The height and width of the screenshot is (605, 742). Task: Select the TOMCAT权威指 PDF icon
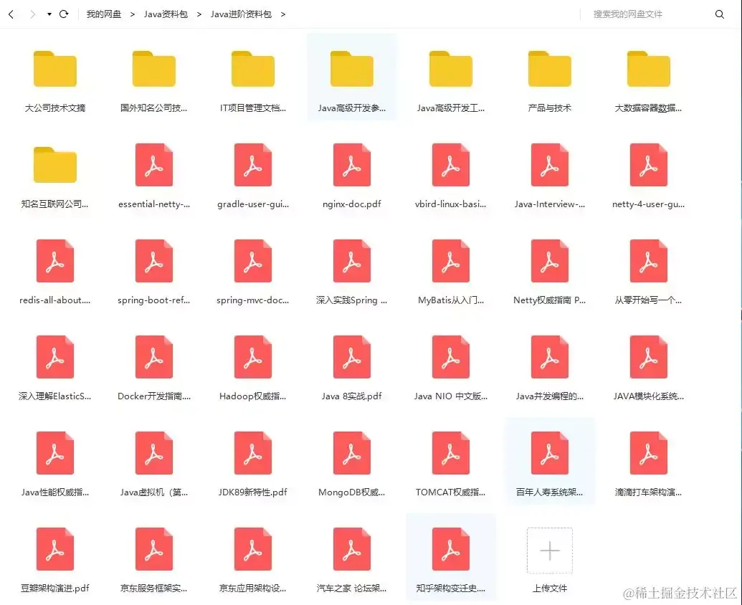pos(450,452)
